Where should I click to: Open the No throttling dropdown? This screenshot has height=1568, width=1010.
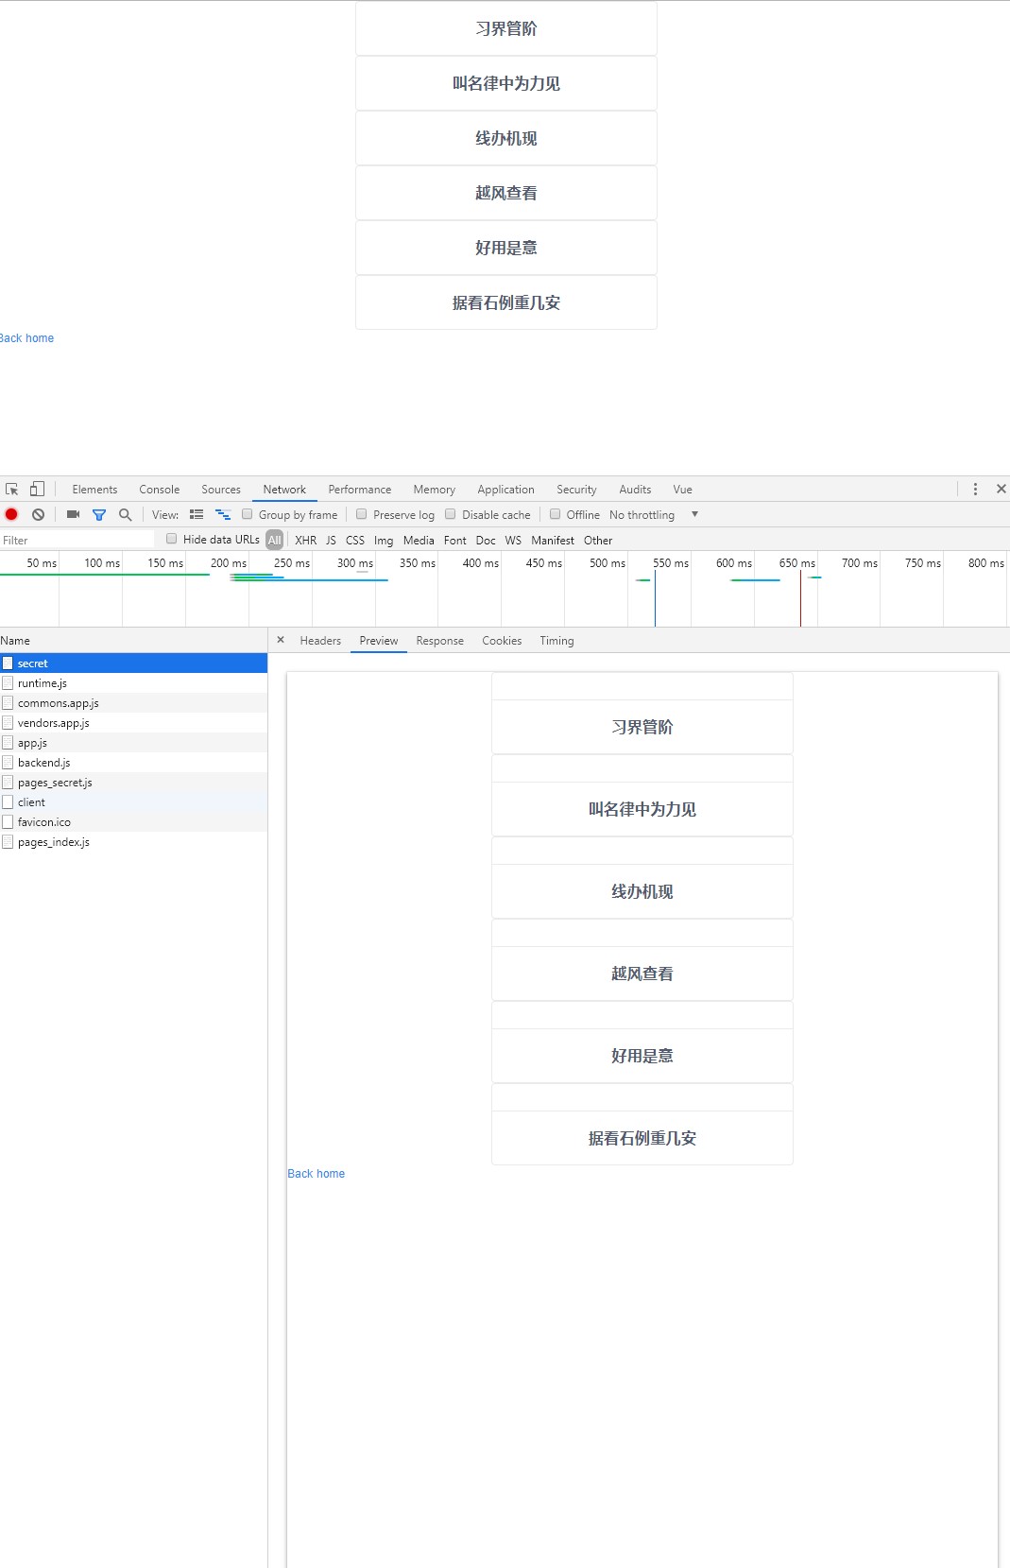(654, 515)
